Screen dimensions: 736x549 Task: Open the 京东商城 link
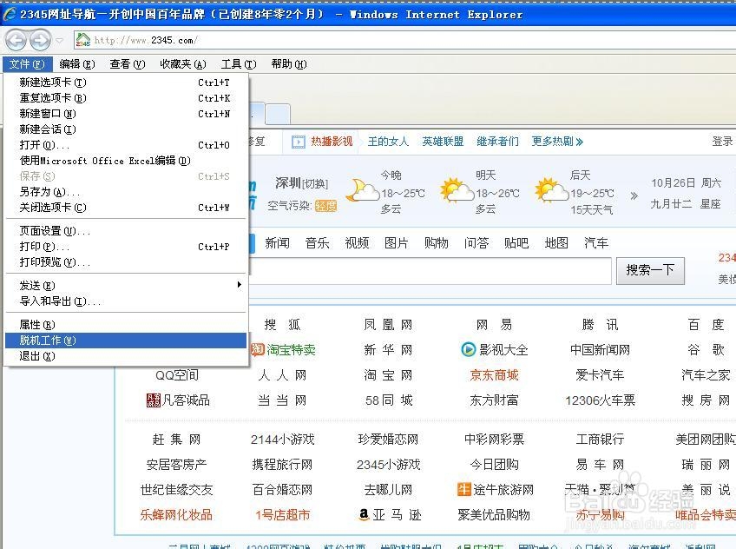click(x=494, y=374)
